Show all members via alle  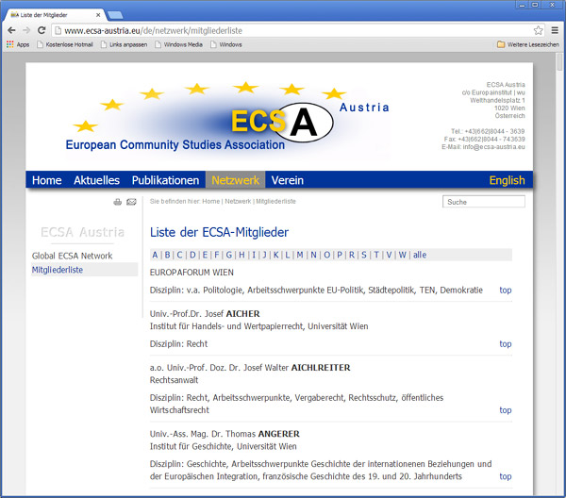pos(420,255)
